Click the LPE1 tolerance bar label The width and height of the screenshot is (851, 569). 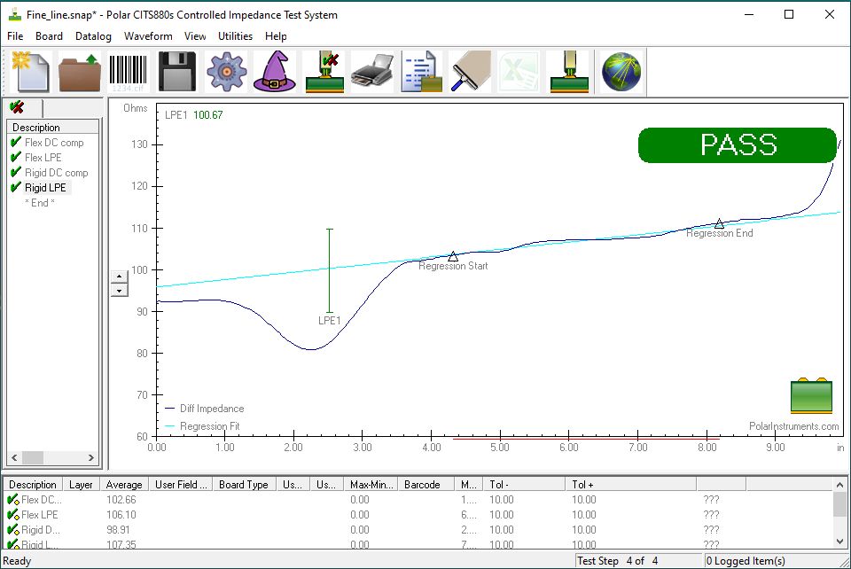pos(330,321)
